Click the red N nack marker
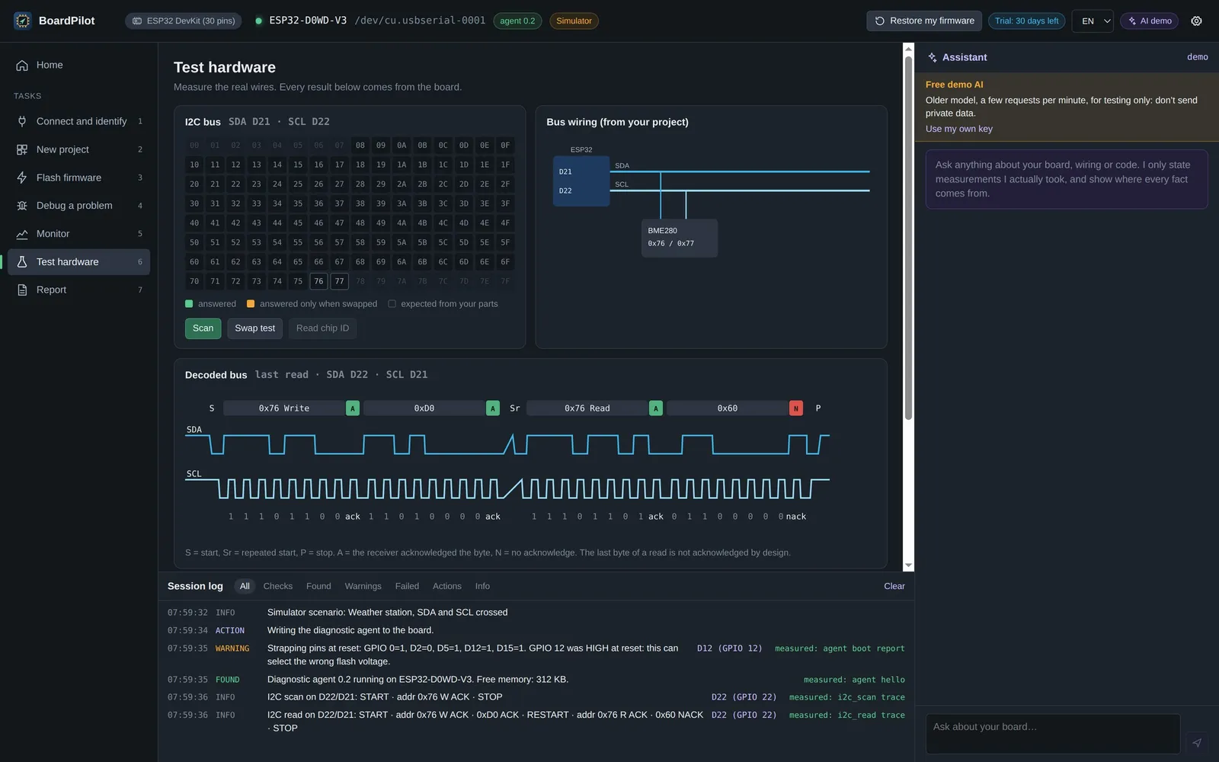 [x=796, y=408]
